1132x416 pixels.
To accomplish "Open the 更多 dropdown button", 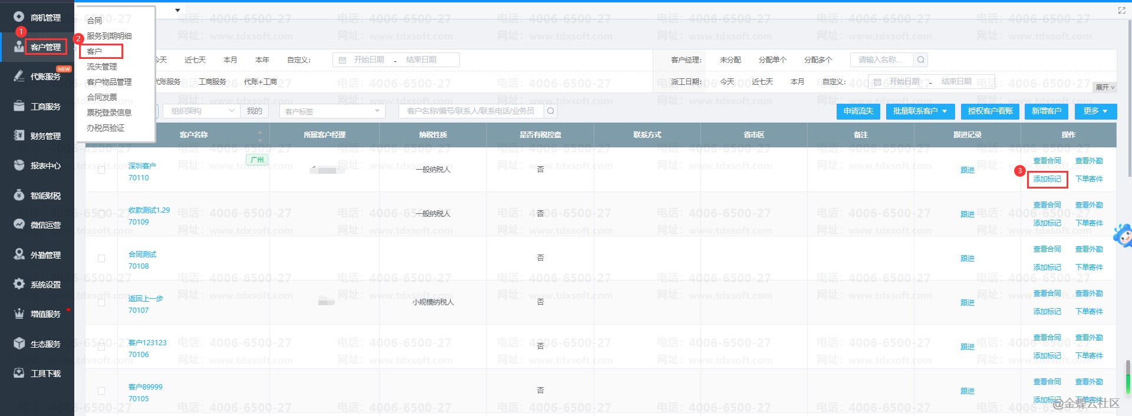I will point(1095,111).
